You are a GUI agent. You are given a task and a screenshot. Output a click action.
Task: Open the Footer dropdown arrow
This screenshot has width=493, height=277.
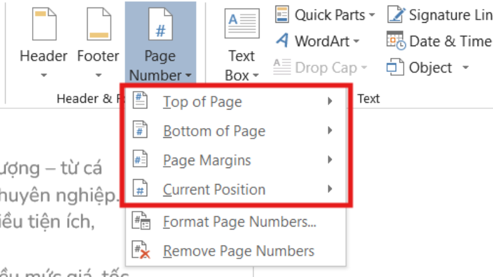[x=98, y=76]
